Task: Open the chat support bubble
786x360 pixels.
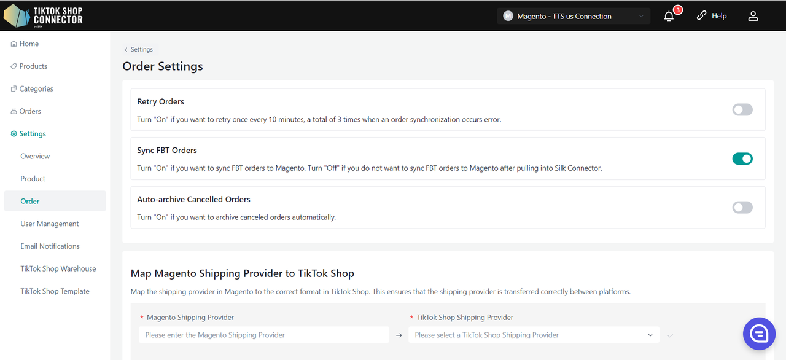Action: 759,334
